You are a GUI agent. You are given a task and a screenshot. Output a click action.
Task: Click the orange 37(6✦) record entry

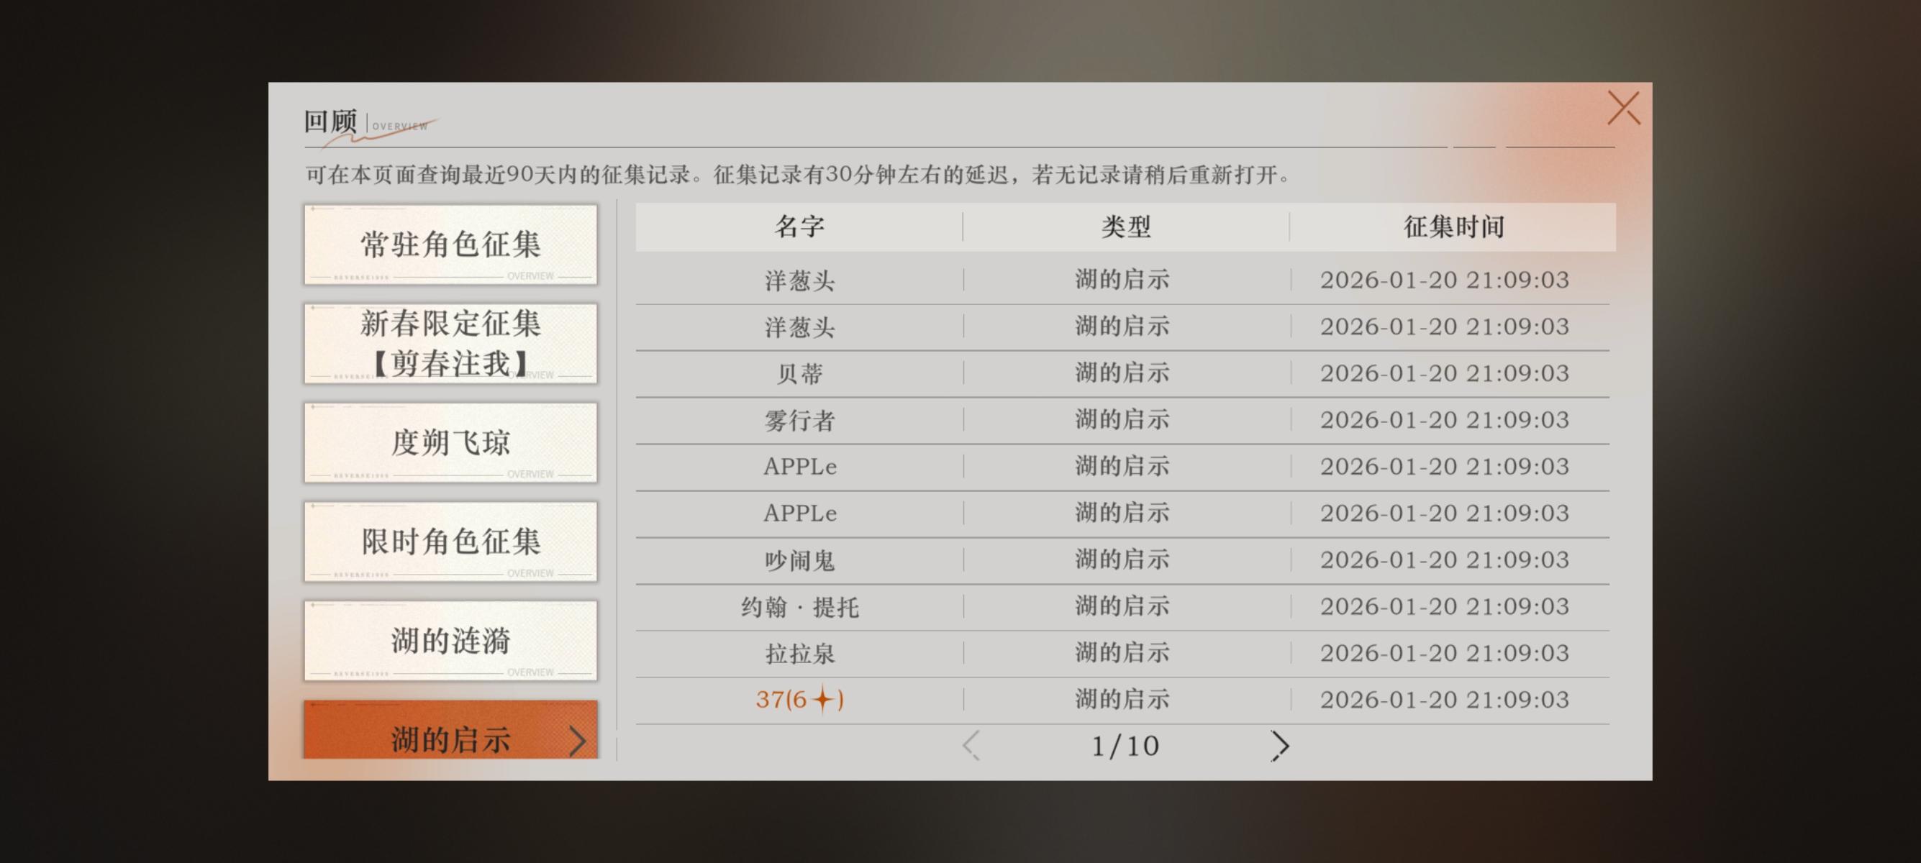[x=799, y=700]
